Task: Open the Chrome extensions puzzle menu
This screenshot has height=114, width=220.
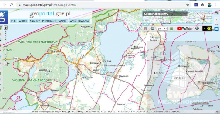Action: point(202,5)
